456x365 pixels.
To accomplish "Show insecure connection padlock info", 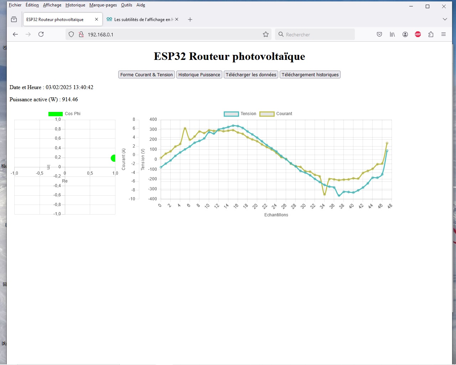I will point(81,34).
